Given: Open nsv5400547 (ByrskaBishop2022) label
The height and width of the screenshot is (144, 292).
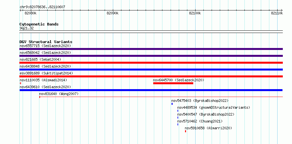Looking at the screenshot, I should pos(206,114).
